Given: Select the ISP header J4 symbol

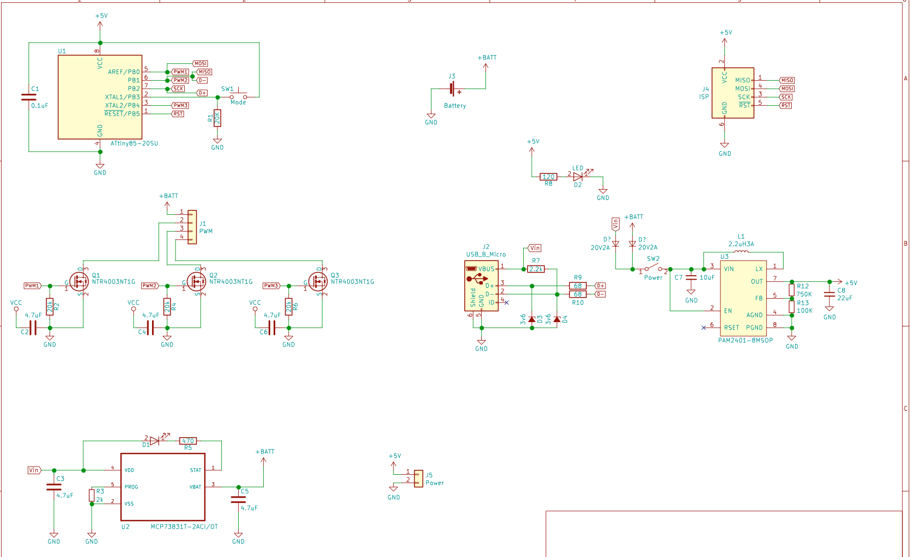Looking at the screenshot, I should pos(733,93).
